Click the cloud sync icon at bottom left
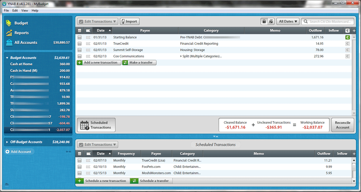This screenshot has width=361, height=192. [x=6, y=184]
